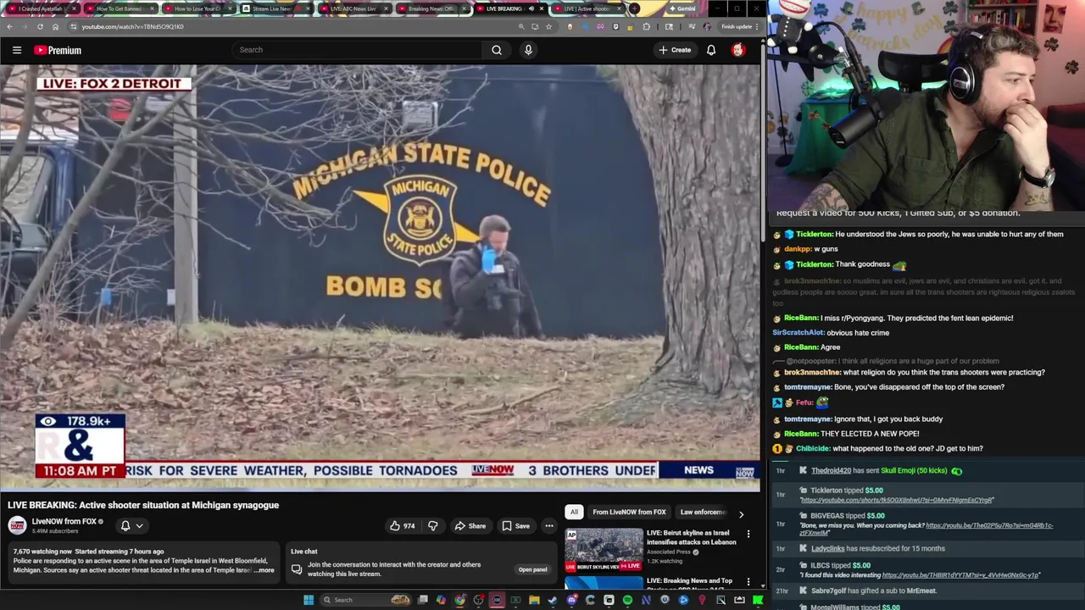Click the browser address bar URL
1085x610 pixels.
coord(132,26)
